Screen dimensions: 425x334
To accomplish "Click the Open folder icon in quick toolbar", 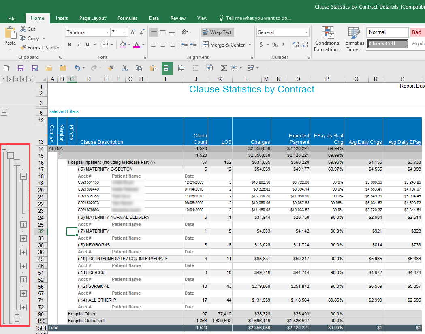I will [49, 68].
